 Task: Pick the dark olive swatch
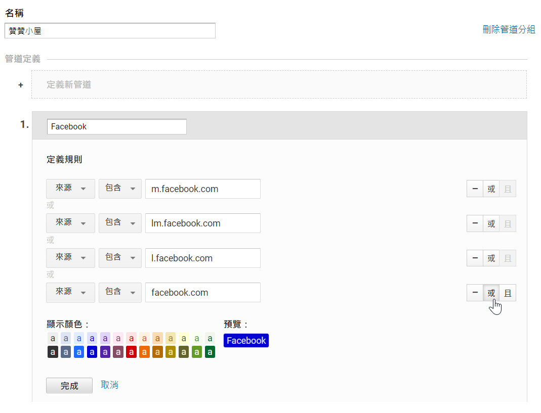point(184,352)
